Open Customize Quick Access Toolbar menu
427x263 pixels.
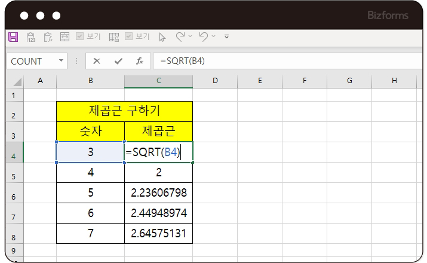226,36
